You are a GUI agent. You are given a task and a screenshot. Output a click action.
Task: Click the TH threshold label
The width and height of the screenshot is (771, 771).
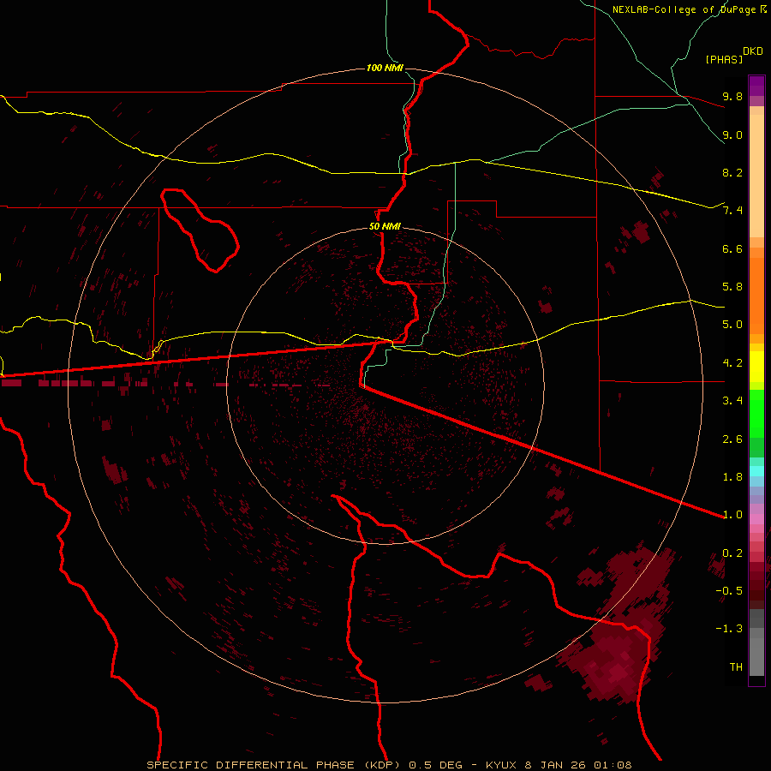736,667
